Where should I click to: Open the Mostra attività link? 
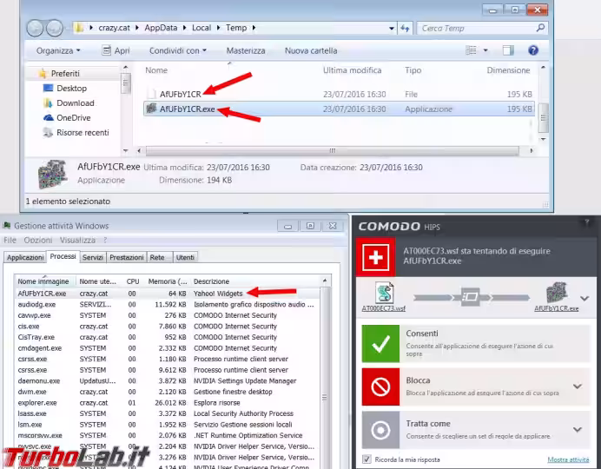[x=568, y=459]
